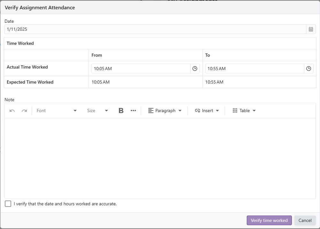Show more formatting options via ellipsis icon
The image size is (320, 229).
point(133,110)
